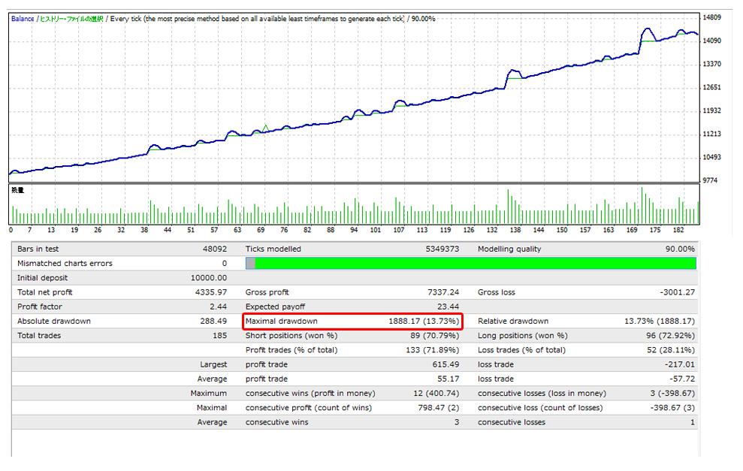Select consecutive profit value 798.47 (2)
Viewport: 743px width, 471px height.
point(438,407)
